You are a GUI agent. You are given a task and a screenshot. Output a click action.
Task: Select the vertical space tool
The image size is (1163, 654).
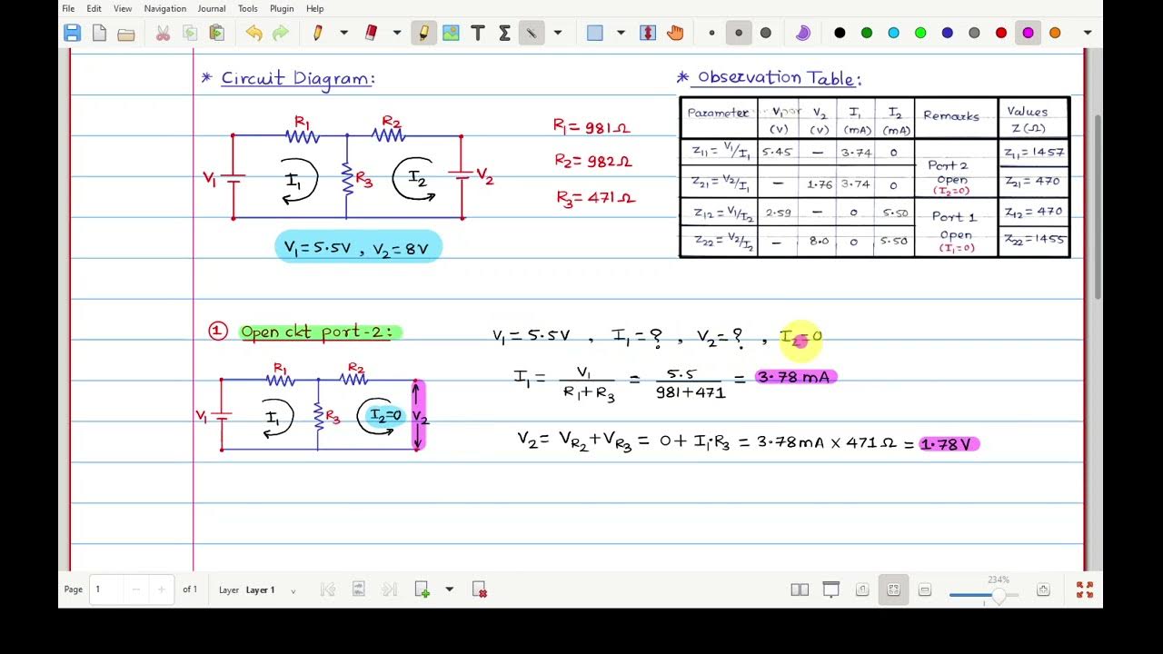648,34
